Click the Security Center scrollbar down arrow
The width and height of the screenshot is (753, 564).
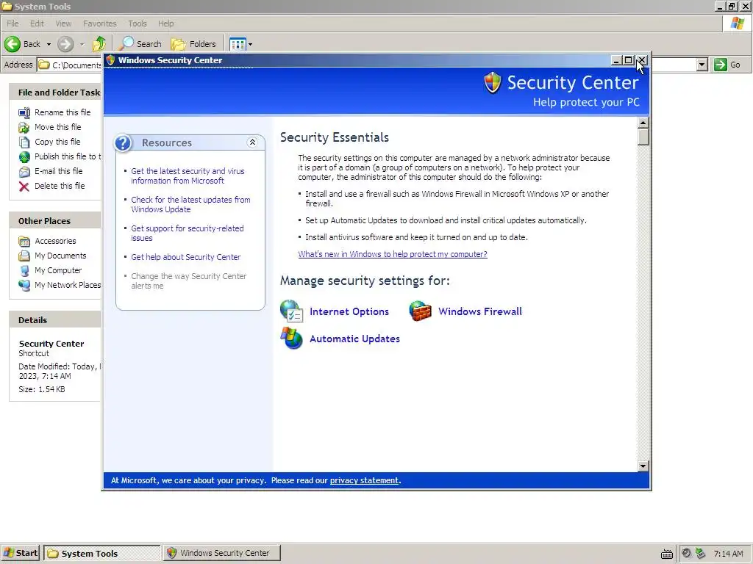coord(643,466)
